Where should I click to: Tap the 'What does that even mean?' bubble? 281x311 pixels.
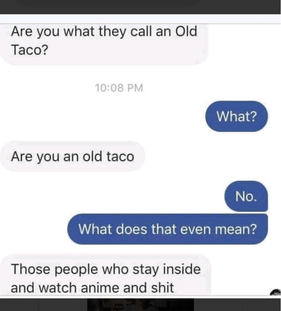[x=168, y=229]
